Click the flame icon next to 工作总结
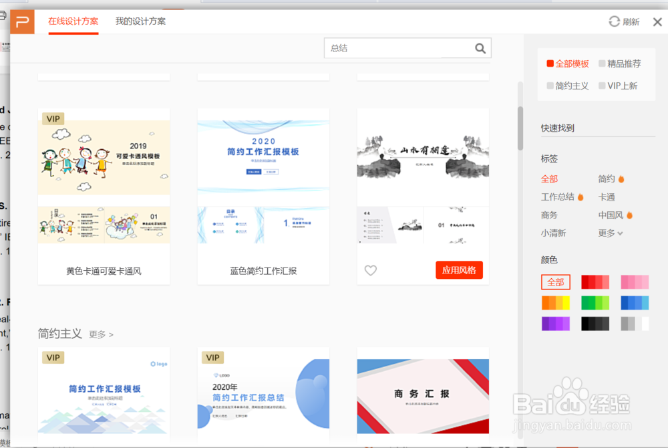Image resolution: width=668 pixels, height=448 pixels. [580, 196]
